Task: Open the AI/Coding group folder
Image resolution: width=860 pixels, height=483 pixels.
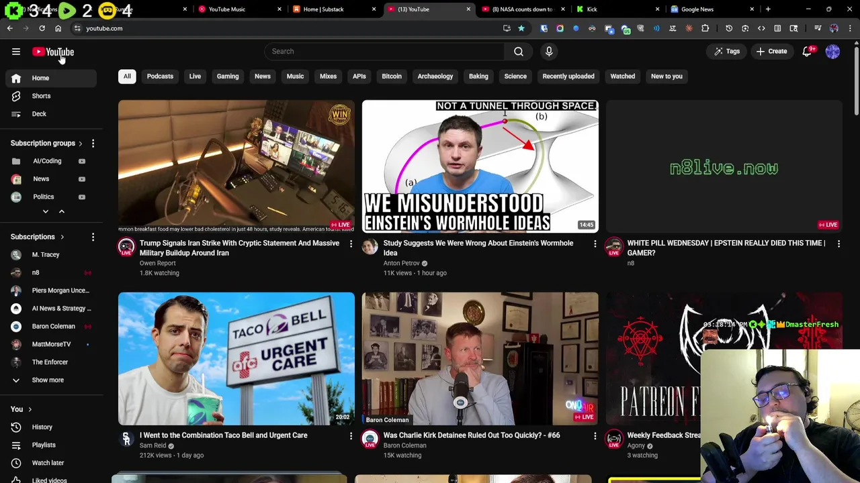Action: (x=47, y=161)
